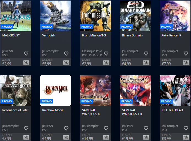Open the Malicious cover image
Viewport: 191px width, 141px height.
point(16,16)
